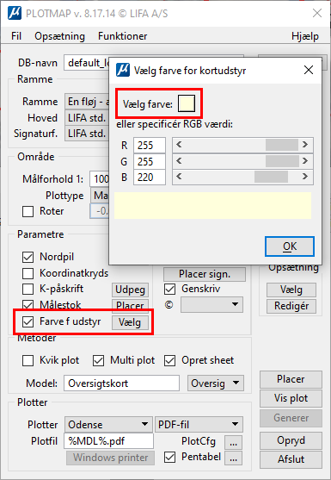This screenshot has height=480, width=331.
Task: Disable the Nordpil checkbox
Action: (x=28, y=257)
